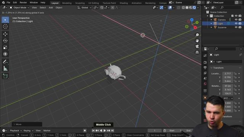Select the Cursor tool
Viewport: 244px width, 137px height.
pyautogui.click(x=5, y=26)
